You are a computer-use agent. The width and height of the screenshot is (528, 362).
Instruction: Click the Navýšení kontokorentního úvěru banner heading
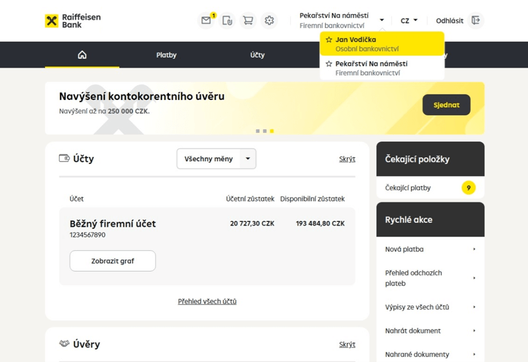point(142,96)
